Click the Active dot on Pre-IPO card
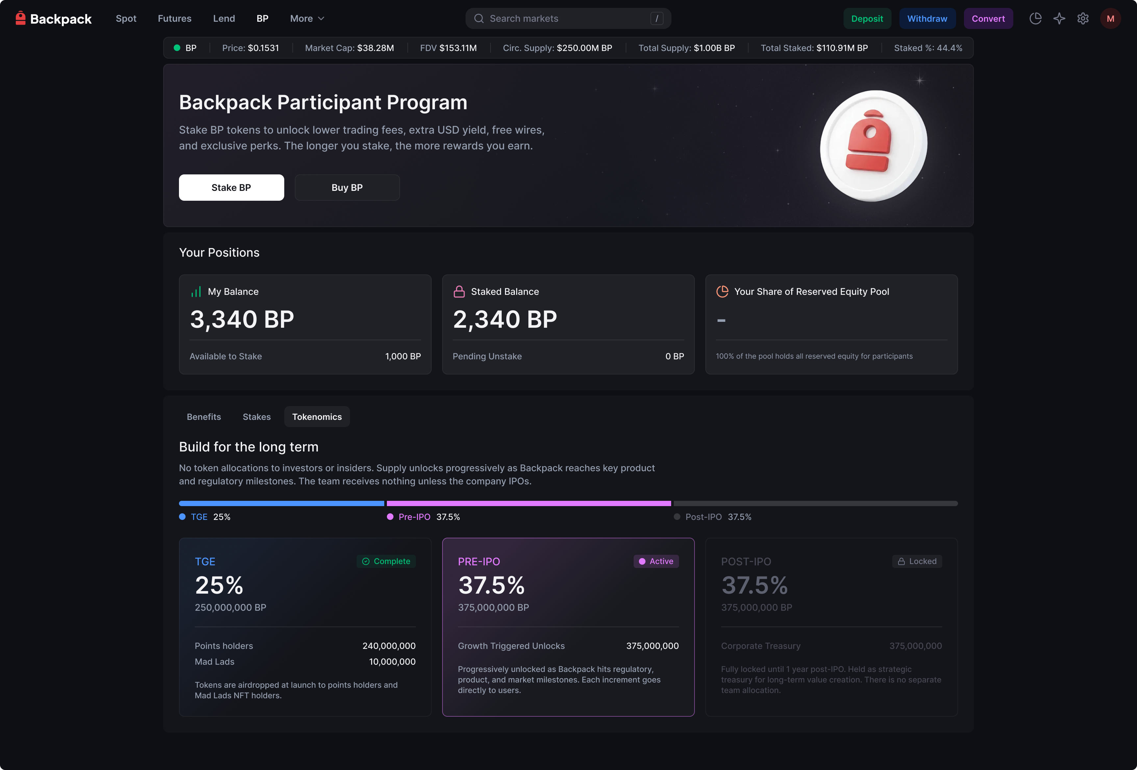Image resolution: width=1137 pixels, height=770 pixels. (642, 561)
